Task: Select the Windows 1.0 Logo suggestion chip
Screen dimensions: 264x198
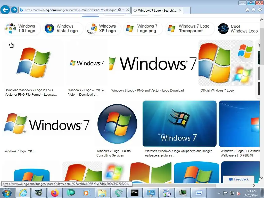Action: (x=22, y=29)
